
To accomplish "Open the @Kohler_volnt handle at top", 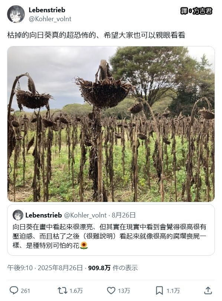I will click(x=50, y=19).
